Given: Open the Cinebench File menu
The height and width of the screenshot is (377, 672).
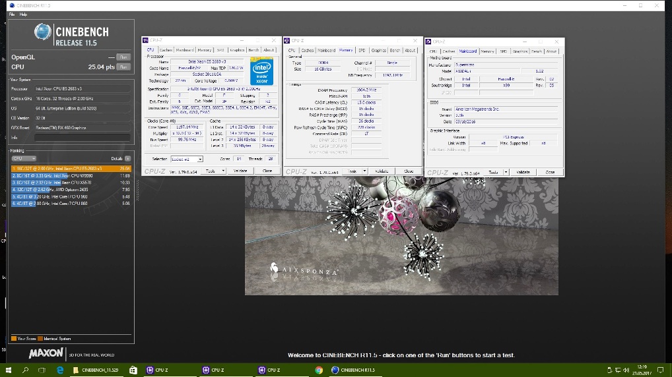Looking at the screenshot, I should pos(12,14).
